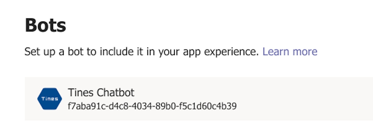Click the bot ID f7aba91c-d4c8-4034-89b0-f5c1d60c4b39

[152, 106]
